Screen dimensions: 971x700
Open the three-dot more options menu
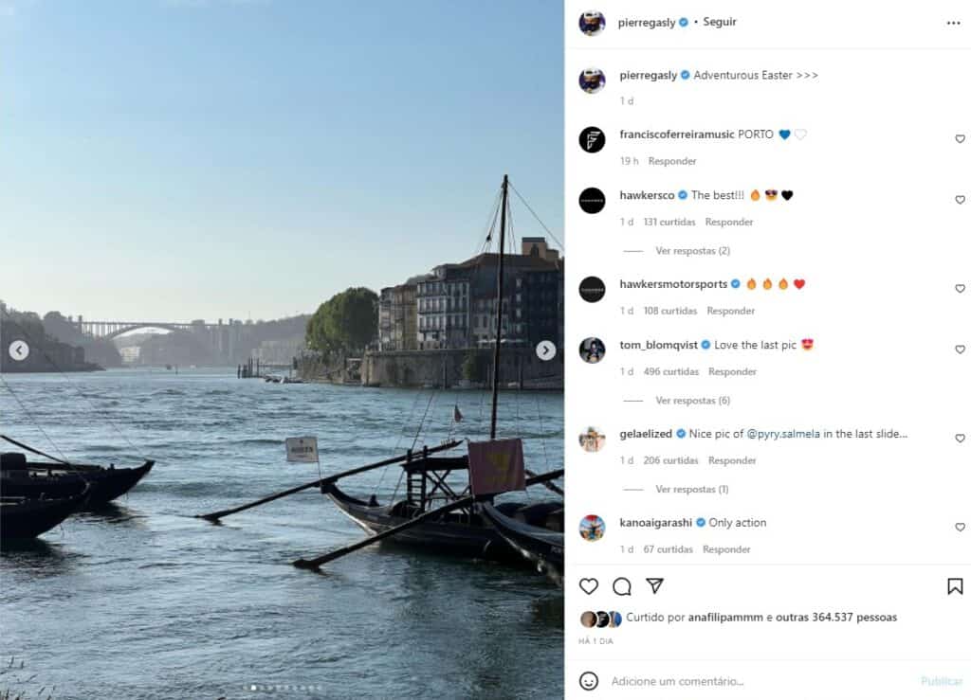click(953, 23)
